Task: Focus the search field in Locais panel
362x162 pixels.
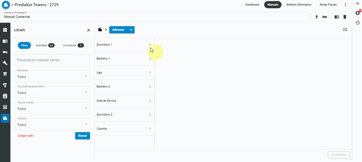Action: (x=53, y=60)
